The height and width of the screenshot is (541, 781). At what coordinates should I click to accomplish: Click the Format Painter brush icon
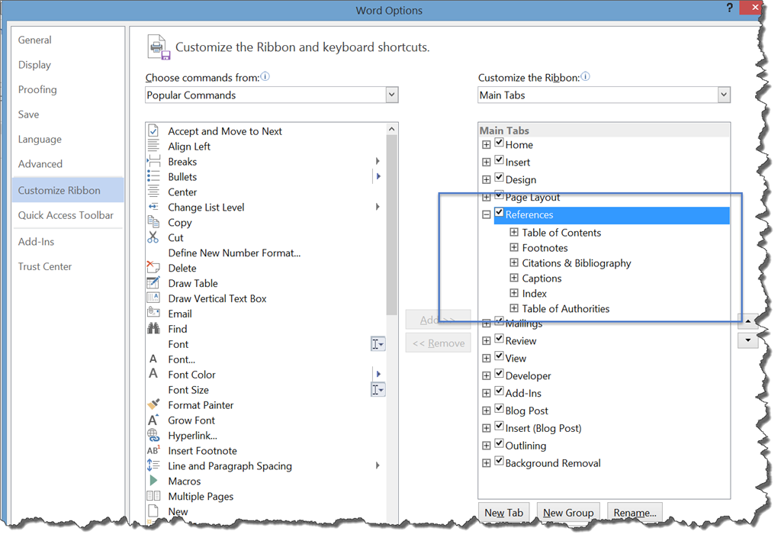pyautogui.click(x=153, y=404)
